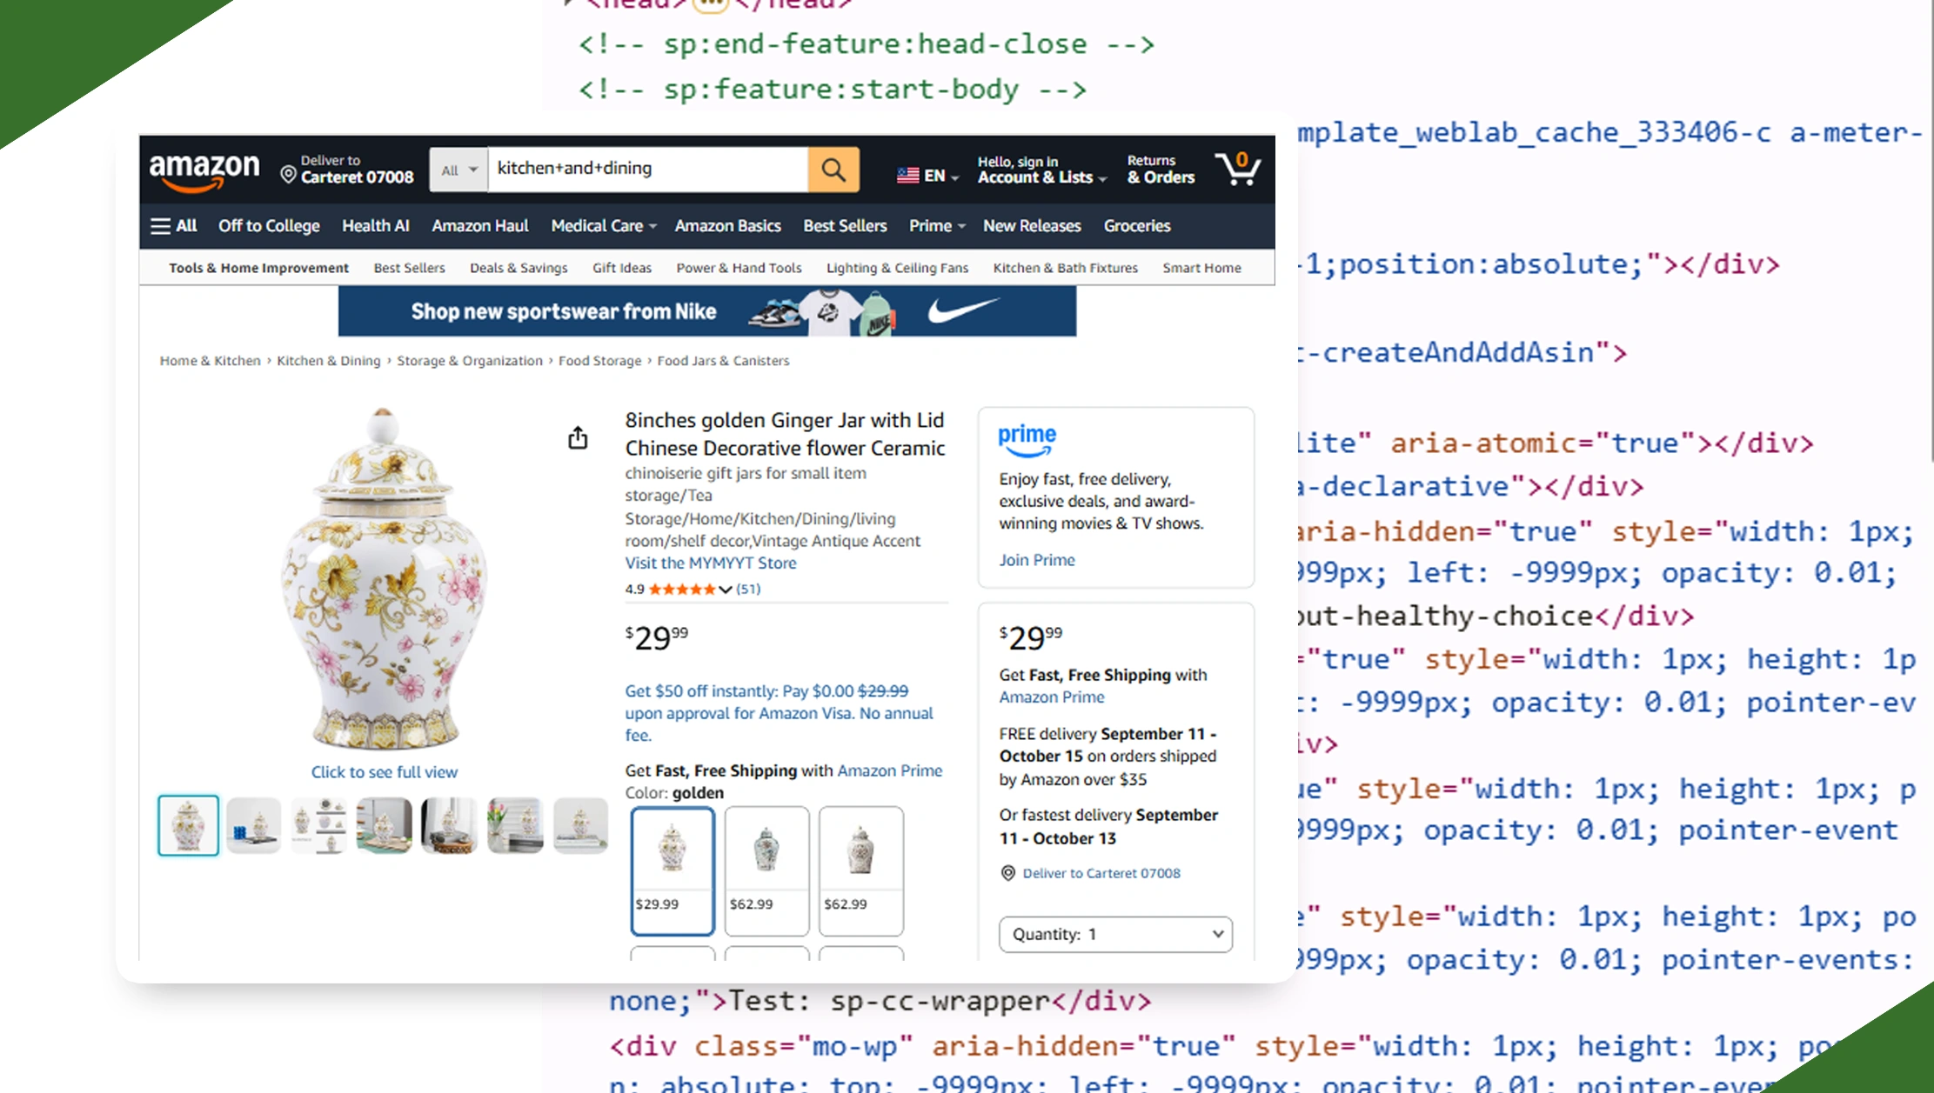Expand the Prime navigation dropdown
This screenshot has width=1934, height=1093.
pos(937,226)
